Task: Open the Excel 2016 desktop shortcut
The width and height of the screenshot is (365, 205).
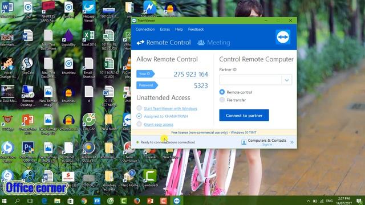Action: coord(89,38)
